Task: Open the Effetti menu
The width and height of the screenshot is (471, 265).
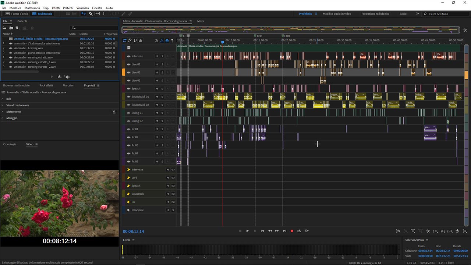Action: 56,8
